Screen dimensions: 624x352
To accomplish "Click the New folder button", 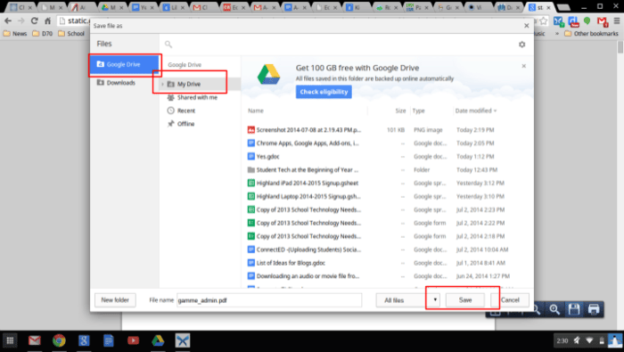I will point(115,300).
